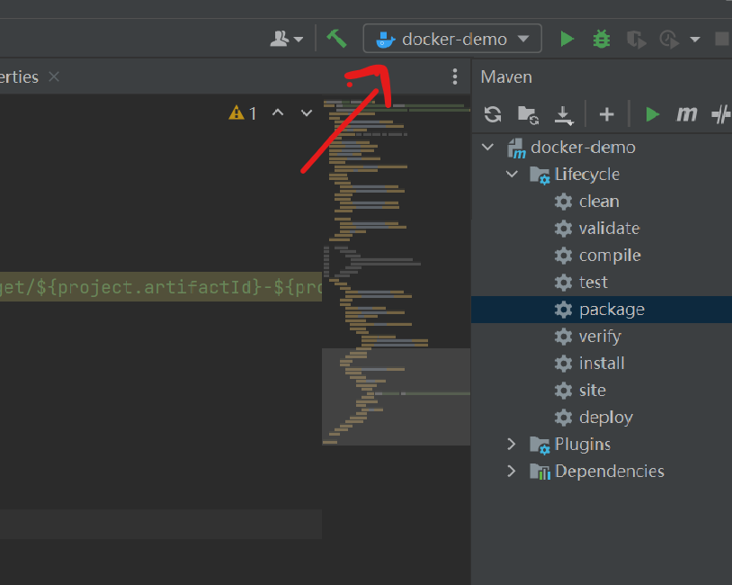The image size is (732, 585).
Task: Select the test lifecycle goal
Action: tap(594, 283)
